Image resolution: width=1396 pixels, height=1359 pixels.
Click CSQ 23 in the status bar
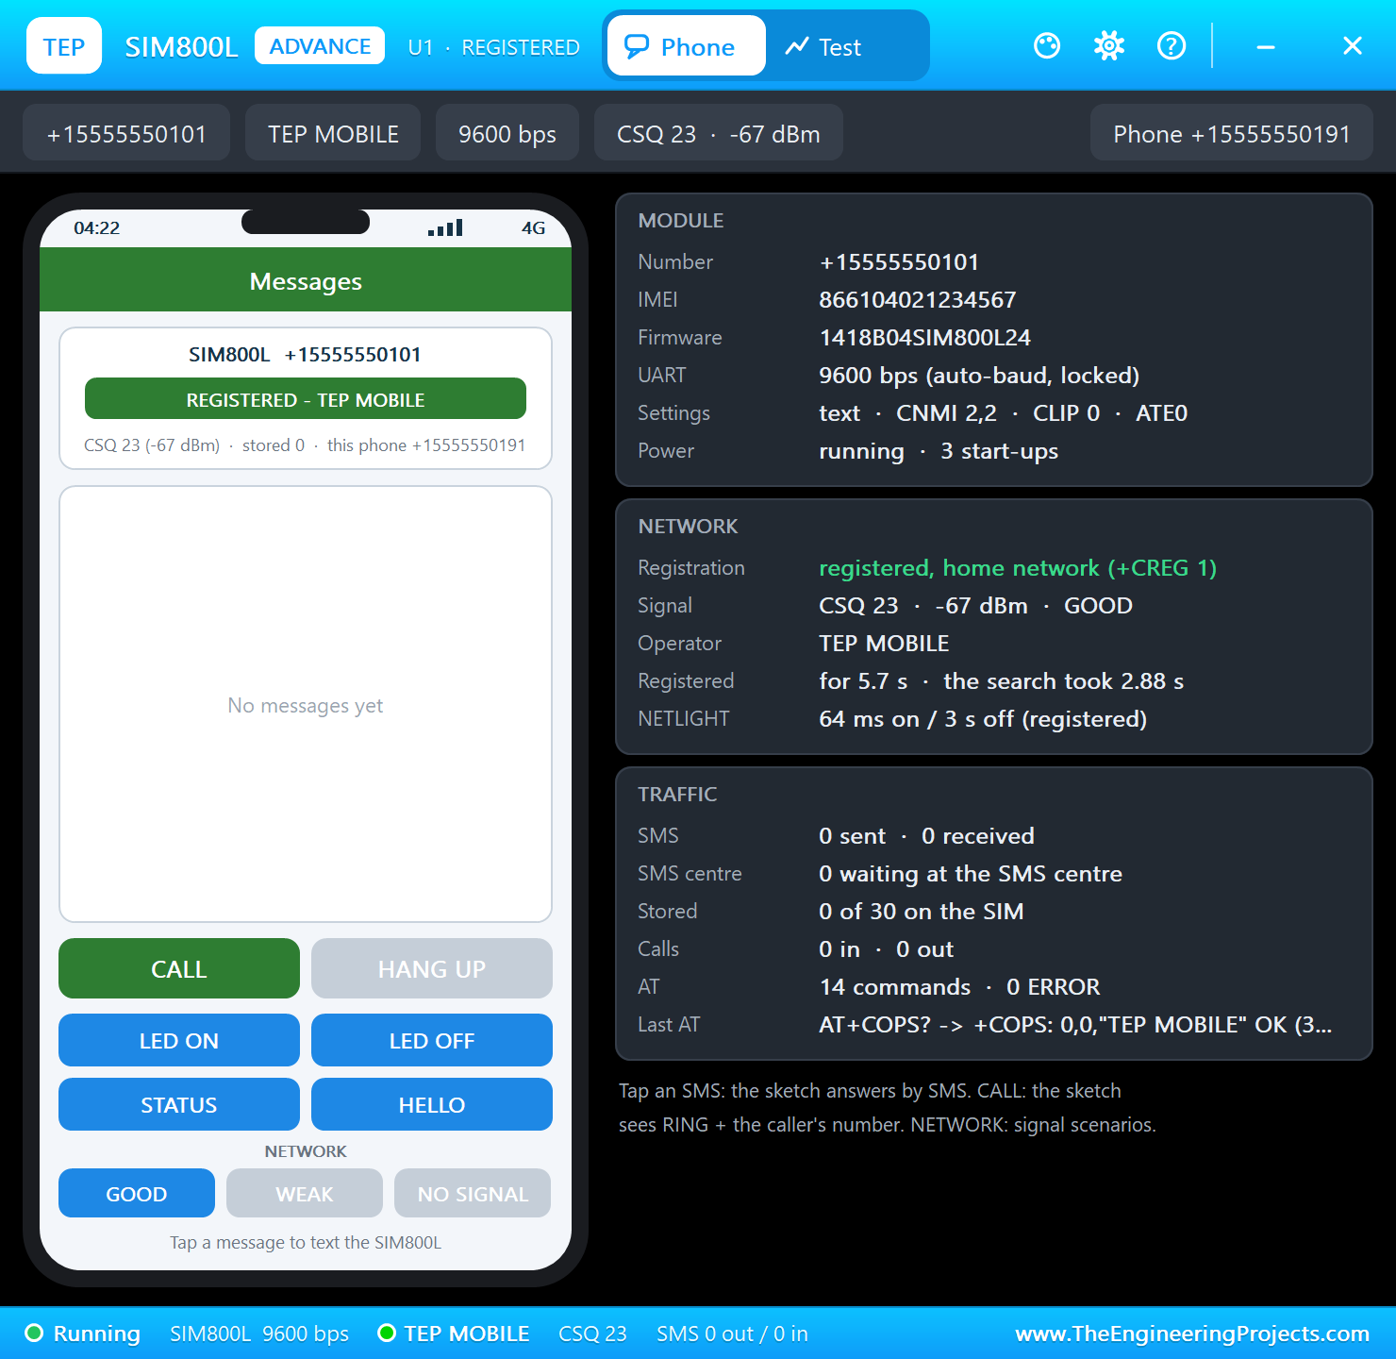click(x=592, y=1333)
